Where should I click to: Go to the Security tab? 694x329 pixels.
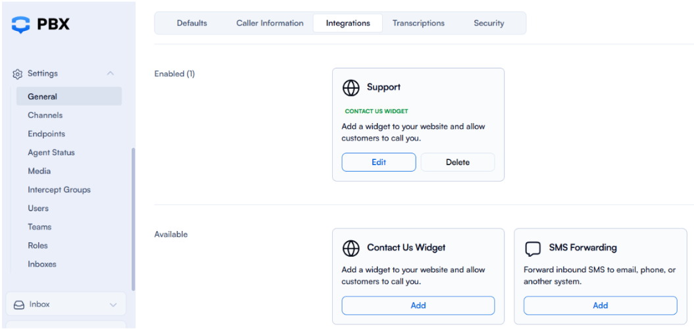tap(489, 23)
